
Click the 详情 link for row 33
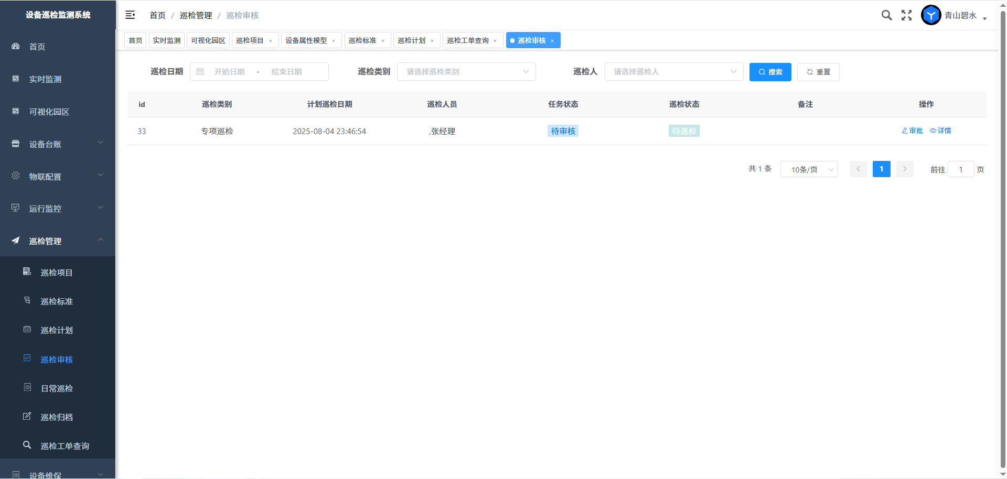(940, 131)
